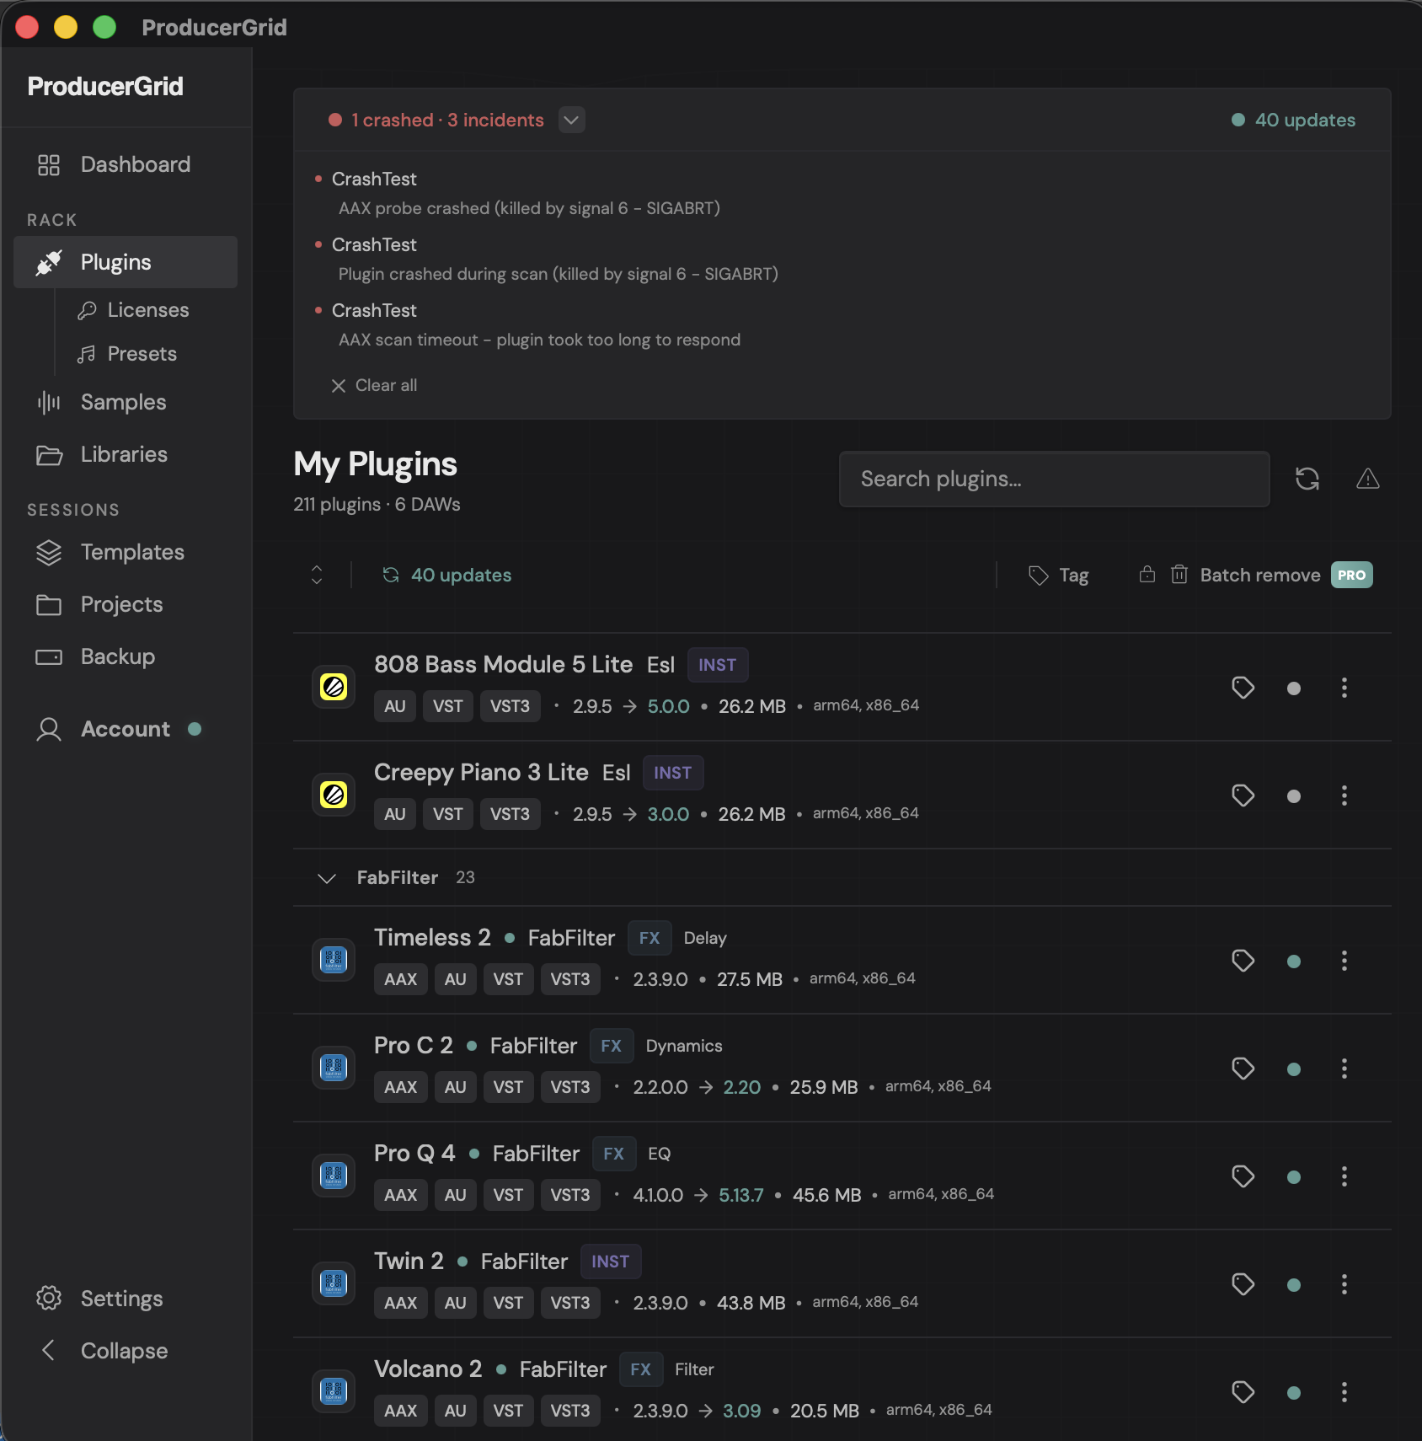Clear all crash incidents
Viewport: 1422px width, 1441px height.
[374, 385]
